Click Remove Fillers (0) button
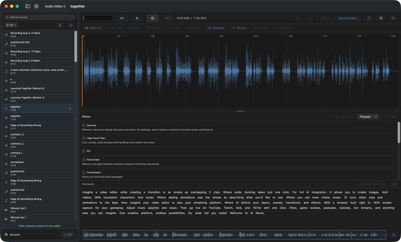The width and height of the screenshot is (401, 242). coord(372,184)
